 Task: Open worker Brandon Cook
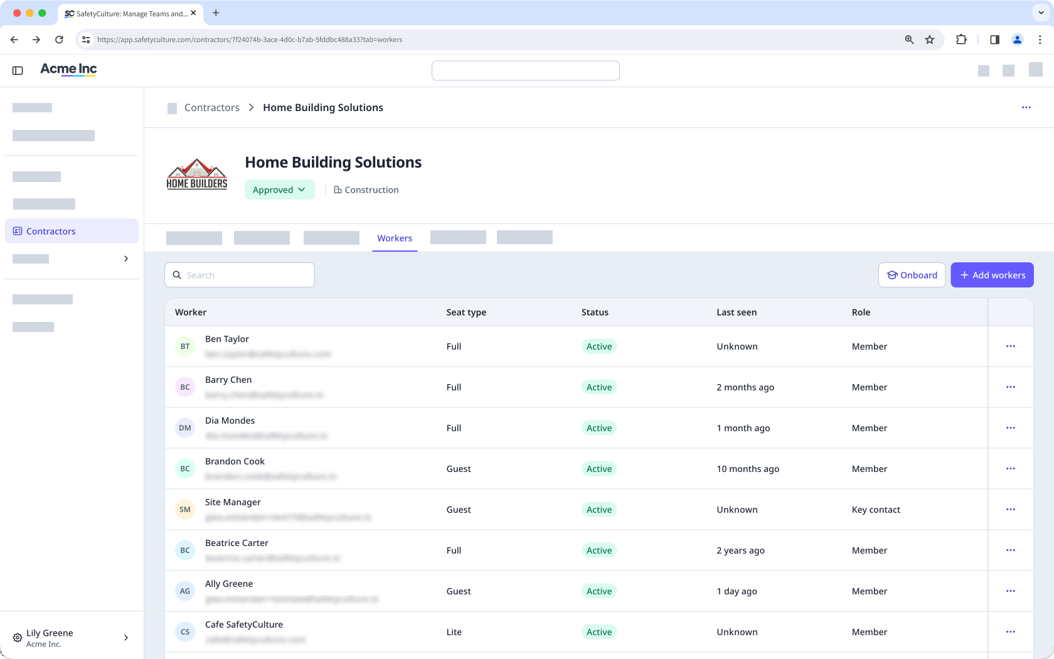pos(235,461)
